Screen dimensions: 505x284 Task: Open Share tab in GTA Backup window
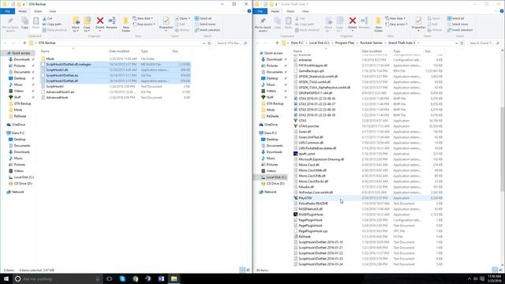pos(38,11)
